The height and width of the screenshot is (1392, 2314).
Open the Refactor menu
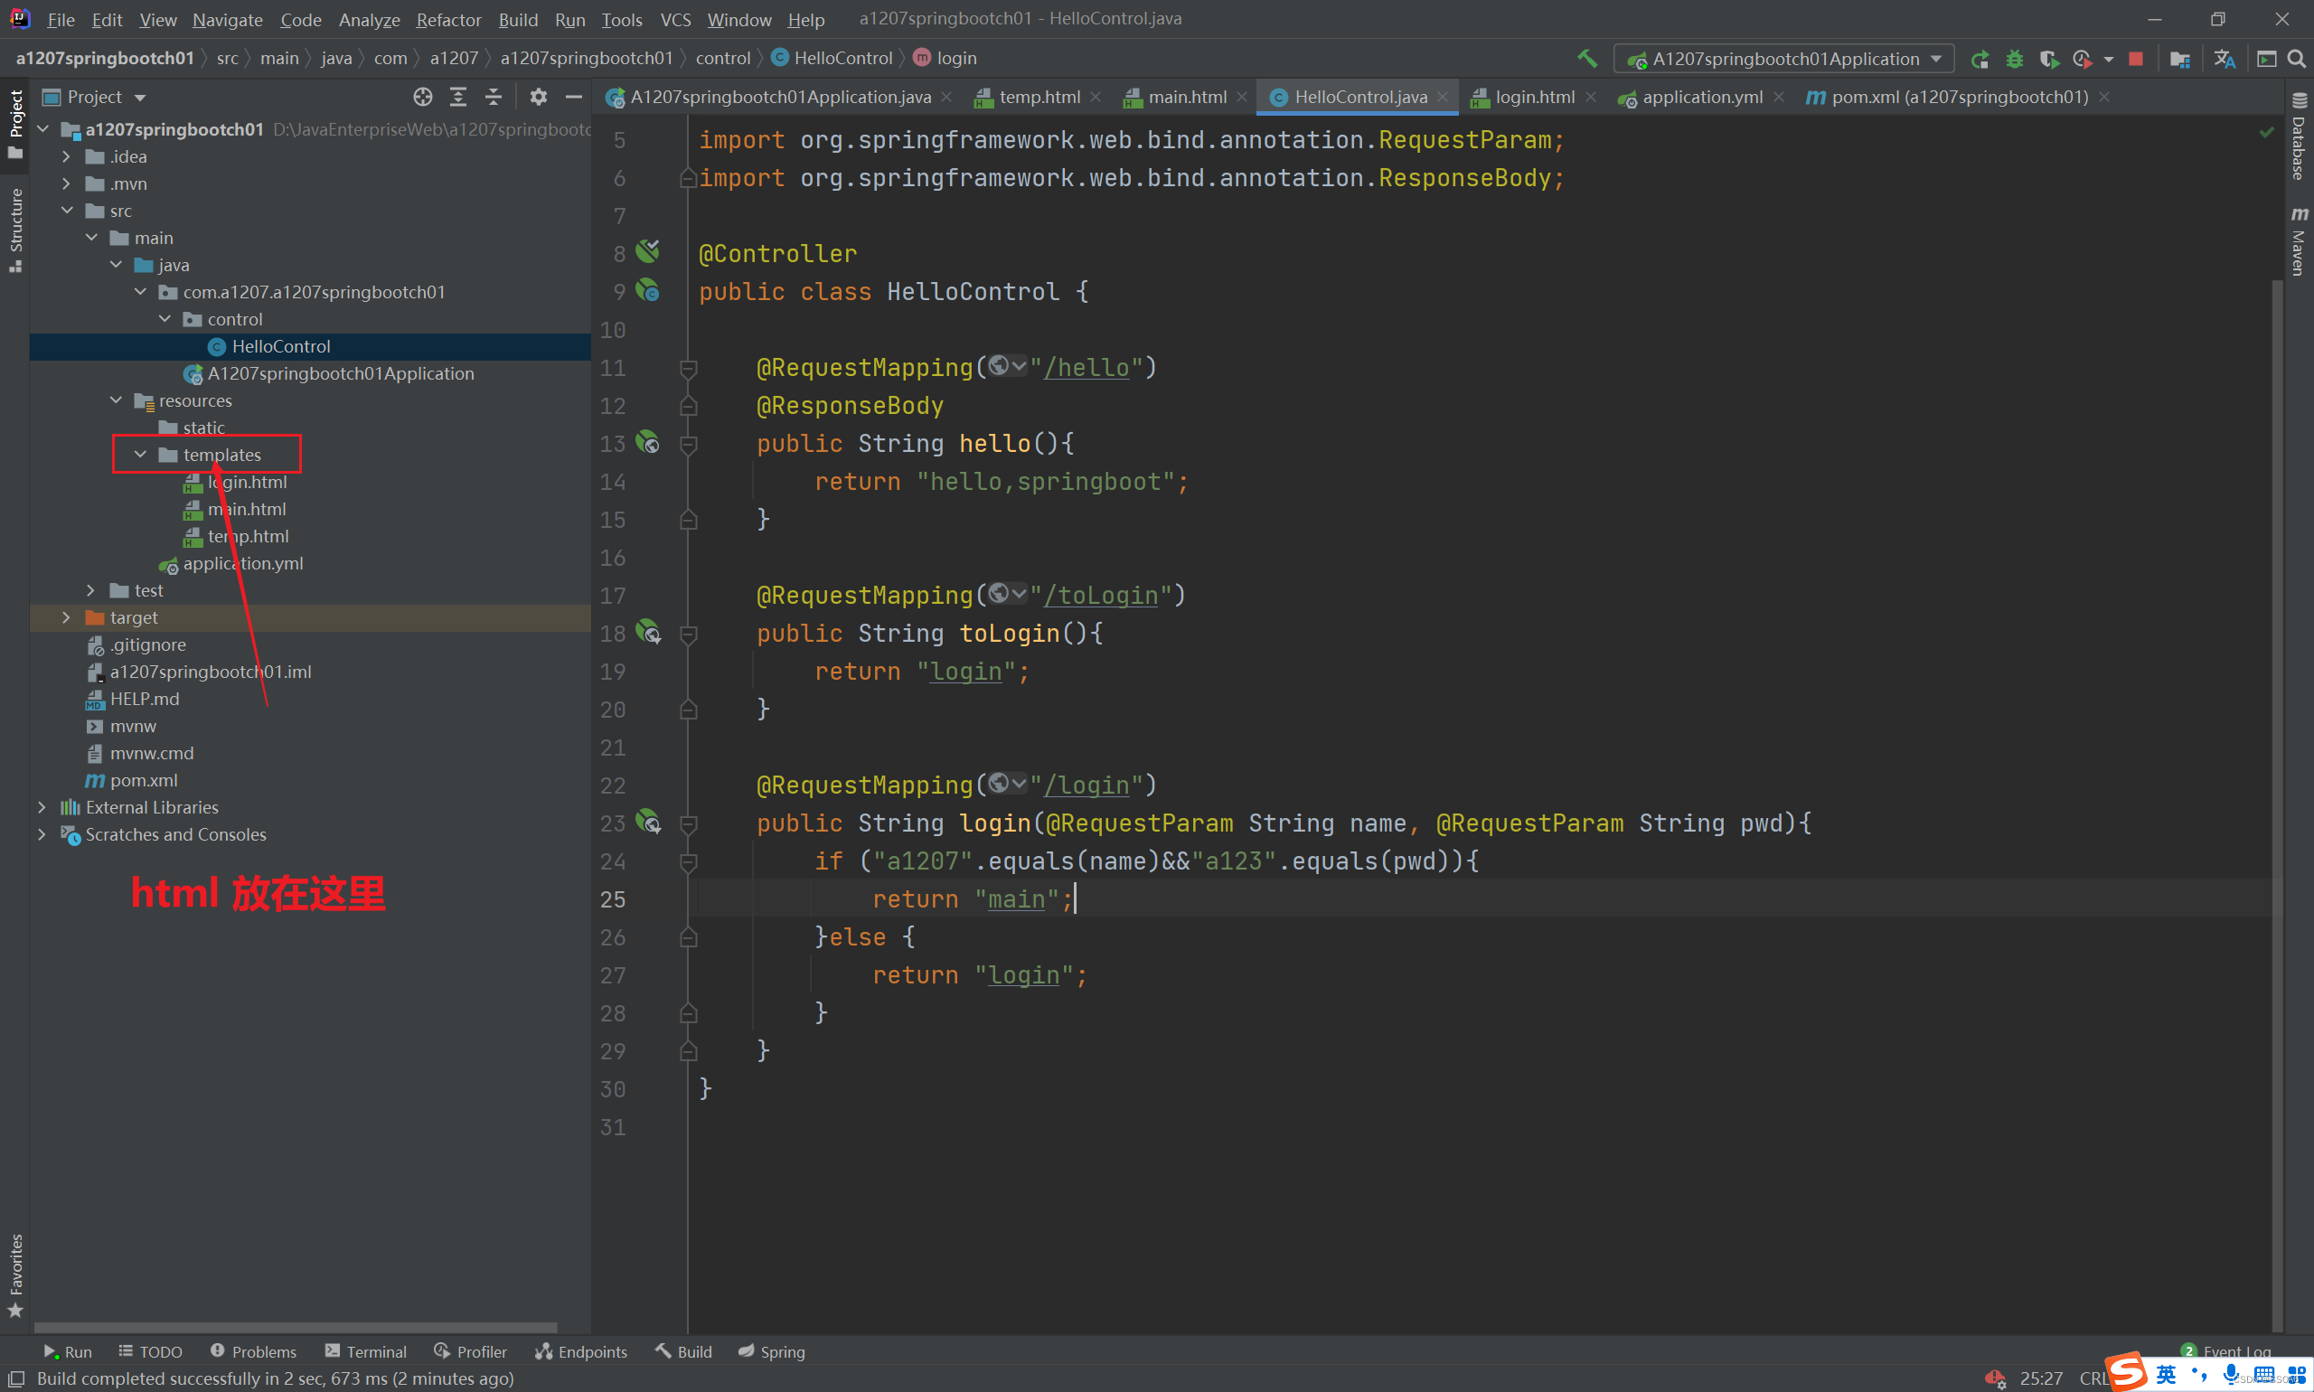point(448,20)
